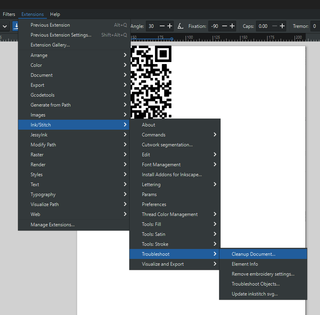Open Extension Gallery
320x315 pixels.
(x=74, y=45)
